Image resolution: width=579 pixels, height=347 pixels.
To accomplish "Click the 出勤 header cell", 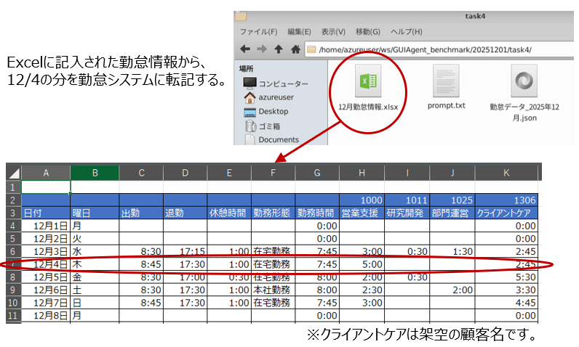I will coord(141,213).
